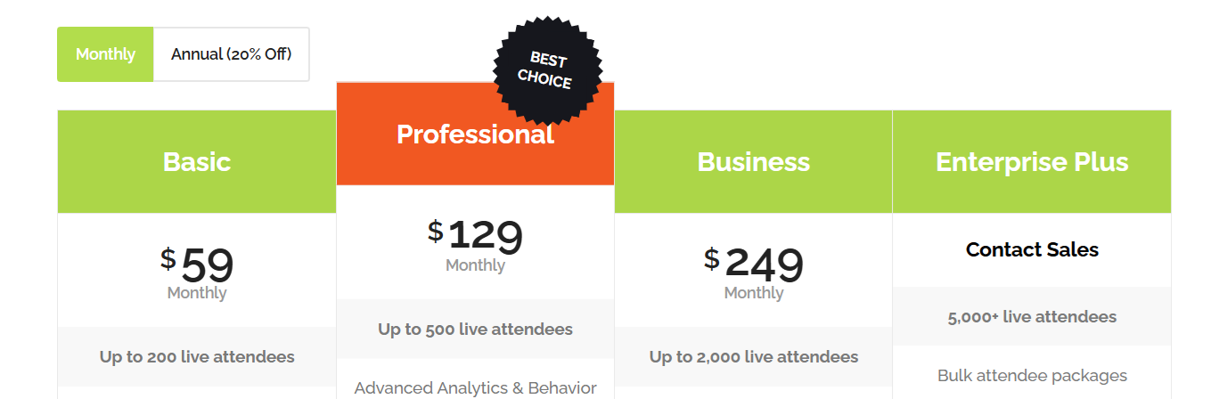This screenshot has width=1219, height=399.
Task: Click Bulk attendee packages feature
Action: point(1032,376)
